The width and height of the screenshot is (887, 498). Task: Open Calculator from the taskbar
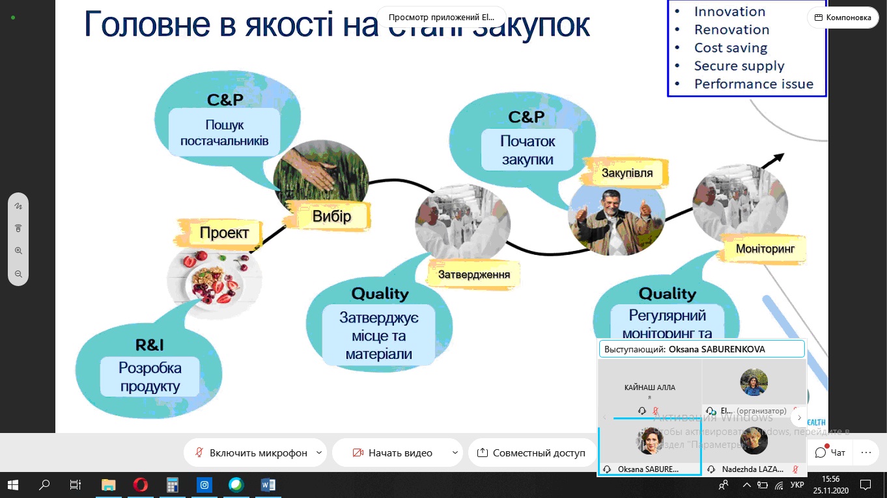[x=172, y=485]
